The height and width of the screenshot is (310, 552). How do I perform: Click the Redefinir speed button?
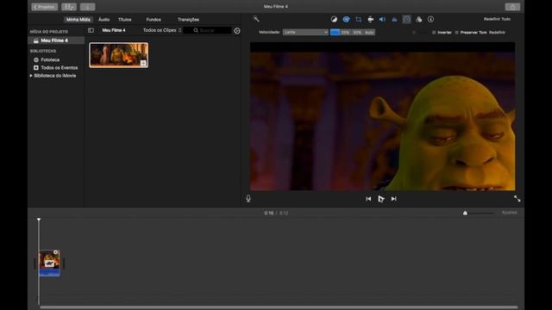[x=497, y=33]
